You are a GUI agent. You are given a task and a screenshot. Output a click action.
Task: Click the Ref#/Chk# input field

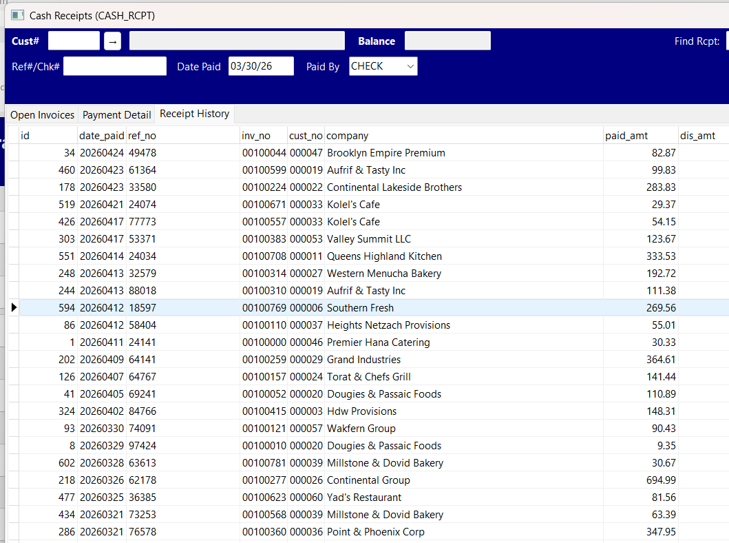pyautogui.click(x=114, y=66)
